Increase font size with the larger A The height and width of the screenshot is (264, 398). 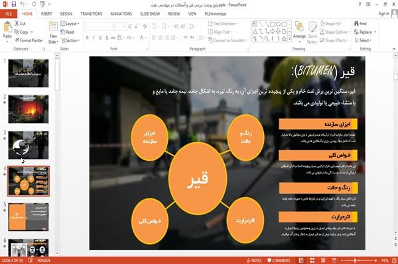click(x=130, y=26)
